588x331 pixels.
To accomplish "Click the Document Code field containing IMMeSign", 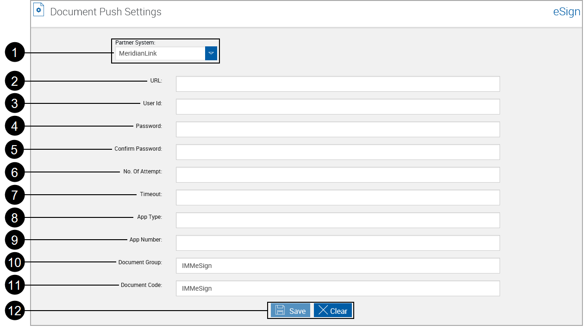I will [338, 288].
